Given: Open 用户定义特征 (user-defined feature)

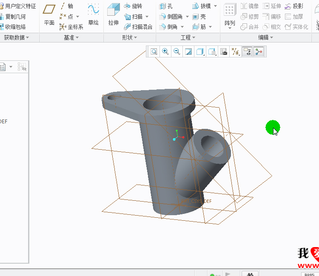Looking at the screenshot, I should (18, 6).
